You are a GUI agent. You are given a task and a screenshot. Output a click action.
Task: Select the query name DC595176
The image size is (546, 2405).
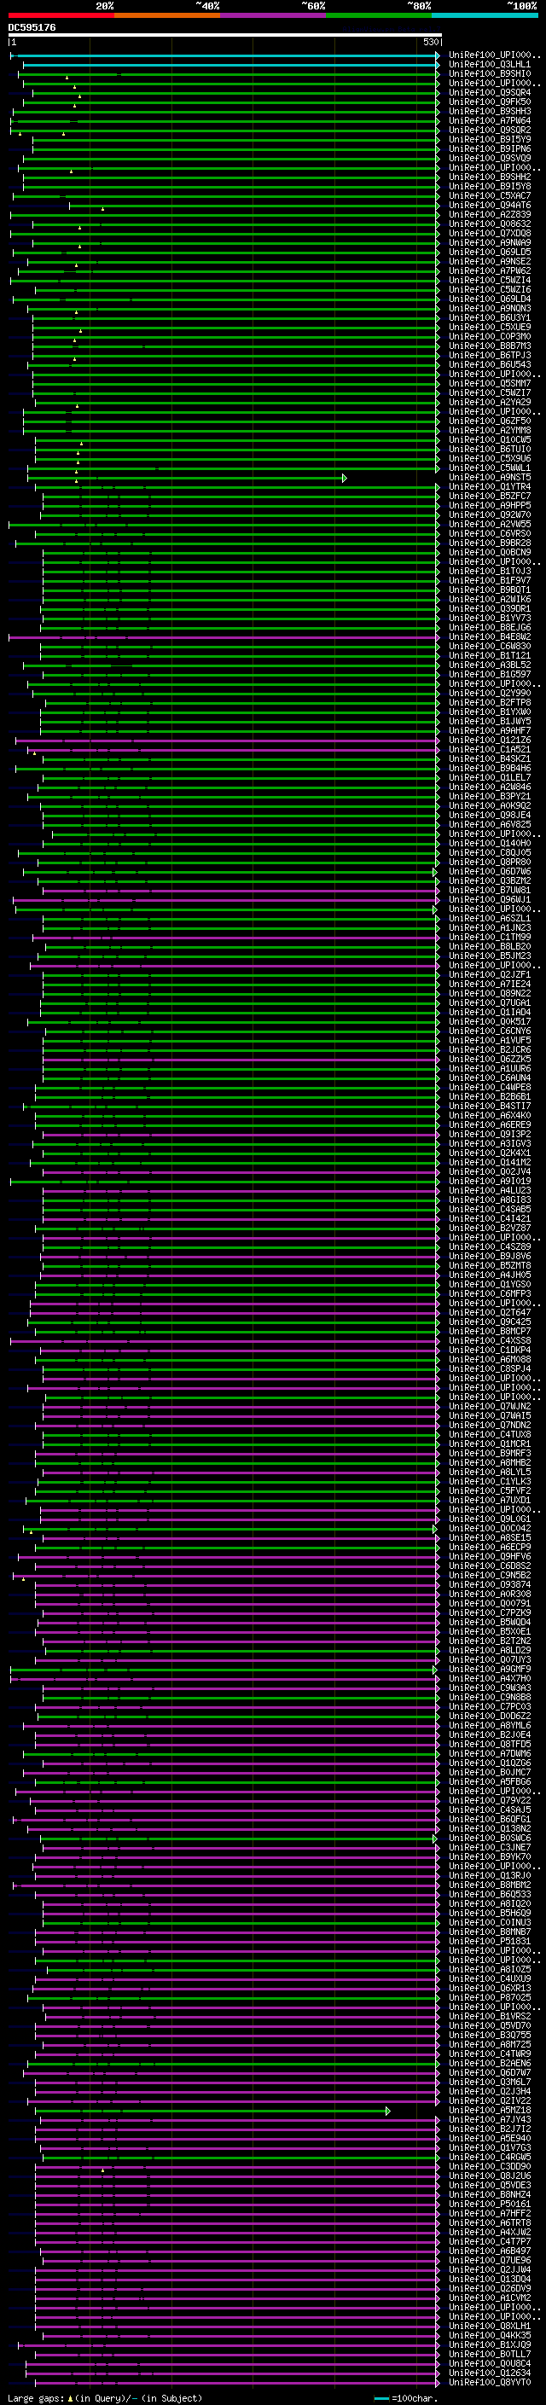[x=32, y=27]
